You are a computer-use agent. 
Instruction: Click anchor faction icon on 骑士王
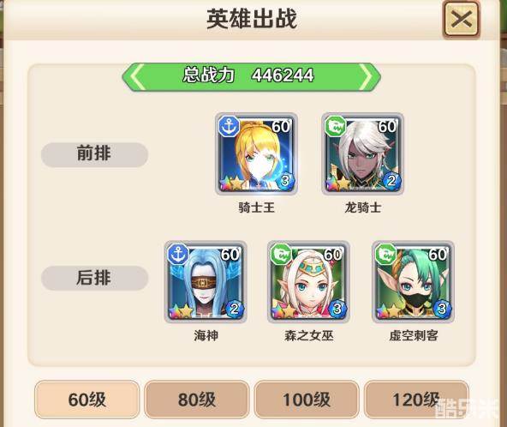click(x=229, y=126)
